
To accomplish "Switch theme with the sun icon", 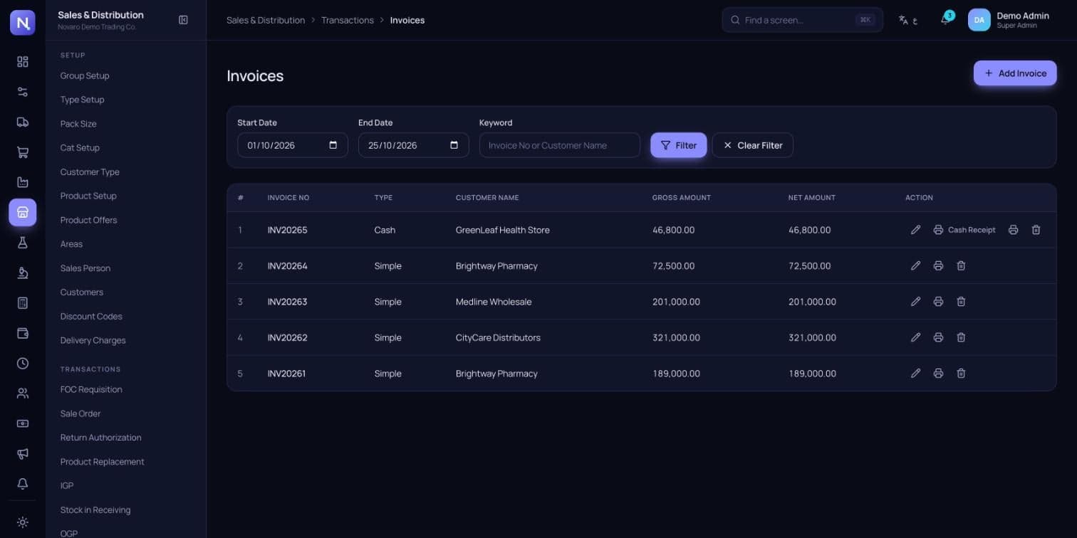I will 23,522.
